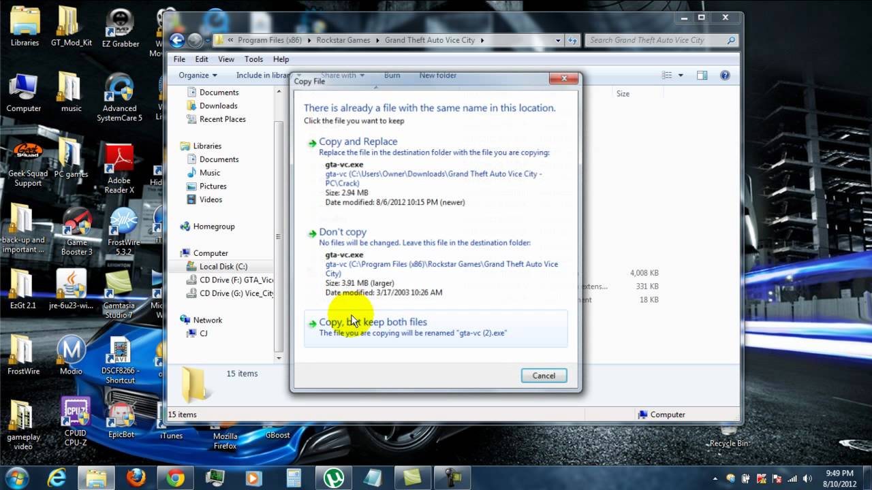This screenshot has height=490, width=872.
Task: Click the Size column header
Action: tap(623, 94)
